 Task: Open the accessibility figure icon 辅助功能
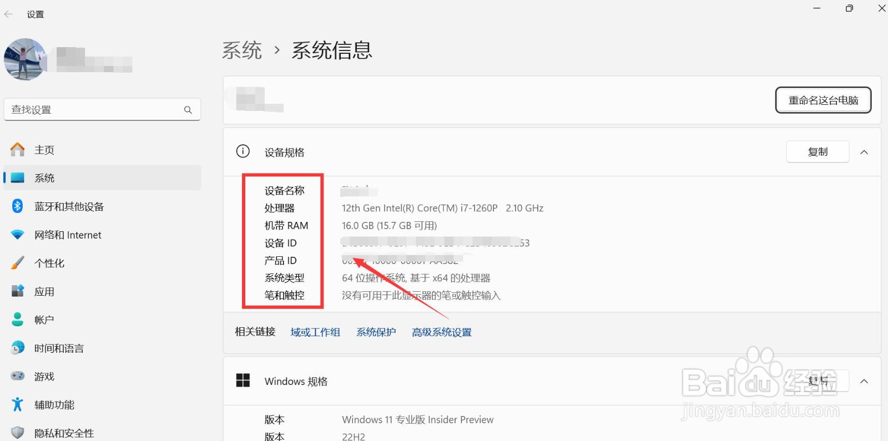(x=18, y=404)
